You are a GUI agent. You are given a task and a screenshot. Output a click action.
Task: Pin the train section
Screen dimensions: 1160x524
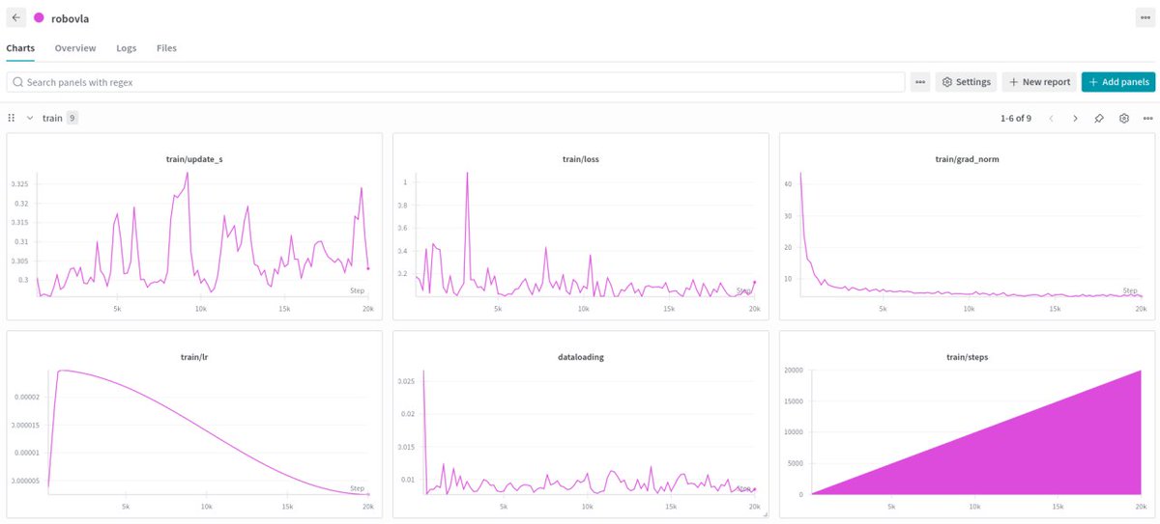pyautogui.click(x=1099, y=118)
